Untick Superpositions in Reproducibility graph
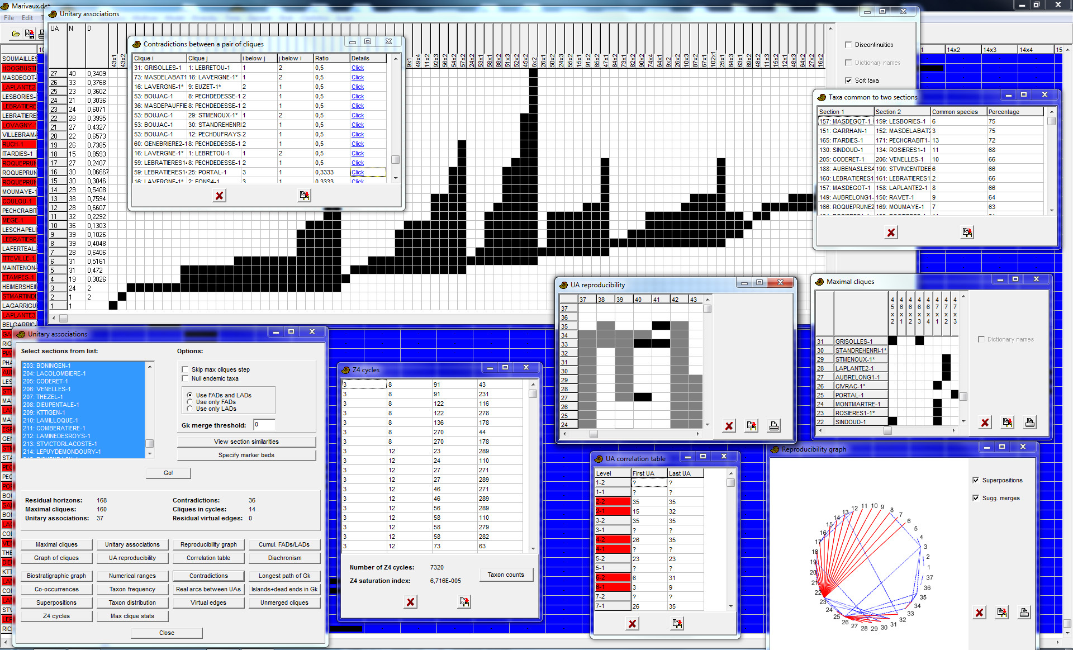Image resolution: width=1073 pixels, height=650 pixels. [x=976, y=480]
